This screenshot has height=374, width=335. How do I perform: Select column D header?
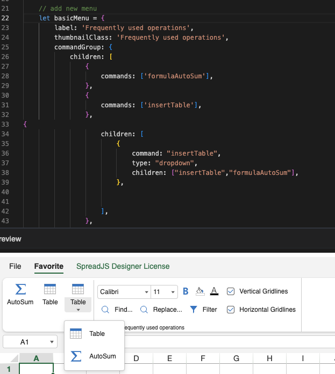[x=136, y=358]
